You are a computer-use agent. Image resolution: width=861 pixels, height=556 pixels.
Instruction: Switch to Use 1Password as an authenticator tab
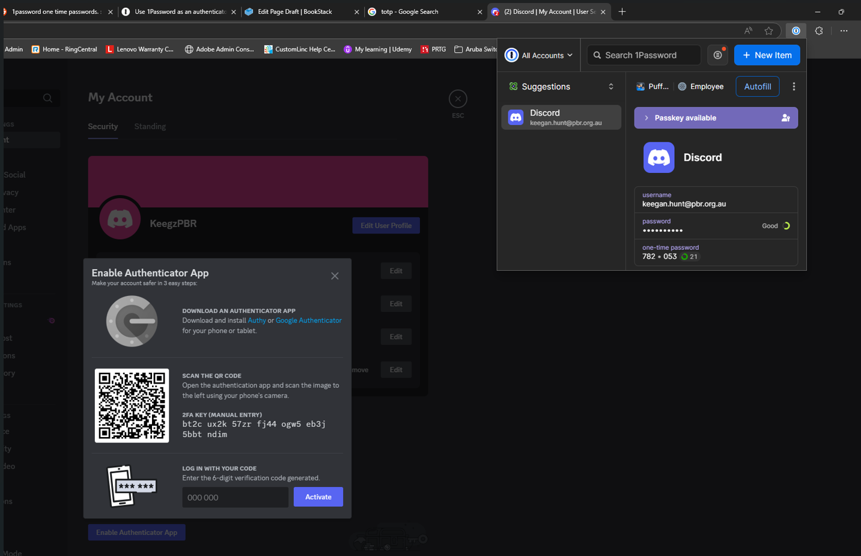pyautogui.click(x=179, y=11)
